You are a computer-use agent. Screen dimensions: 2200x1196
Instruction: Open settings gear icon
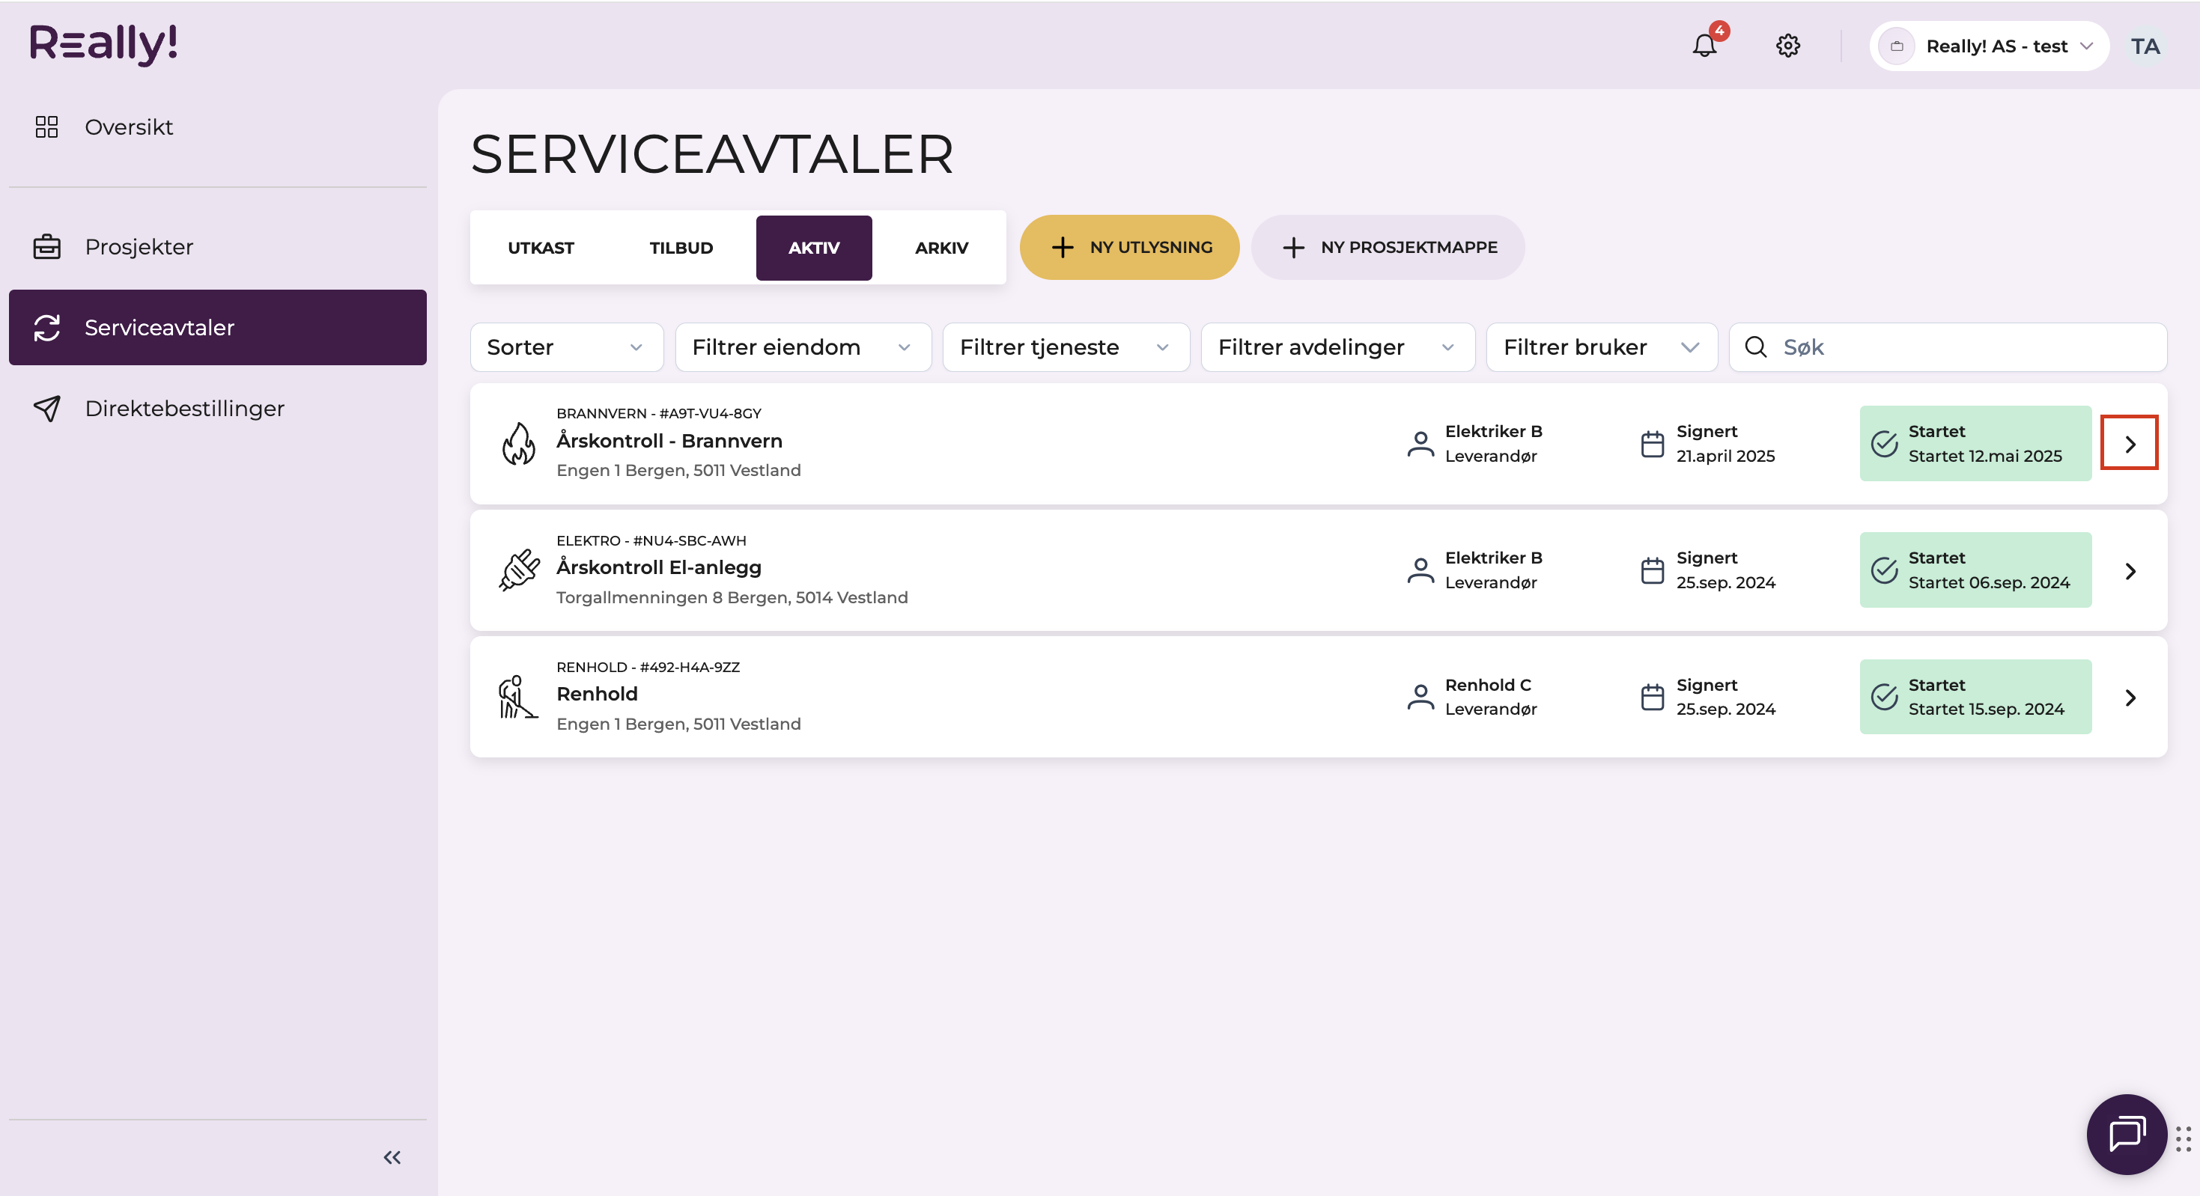tap(1788, 45)
